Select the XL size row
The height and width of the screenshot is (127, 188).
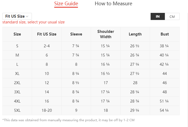tap(17, 74)
